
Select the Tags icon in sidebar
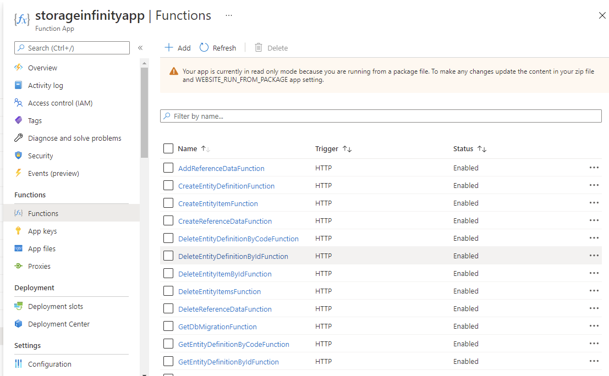pyautogui.click(x=19, y=120)
